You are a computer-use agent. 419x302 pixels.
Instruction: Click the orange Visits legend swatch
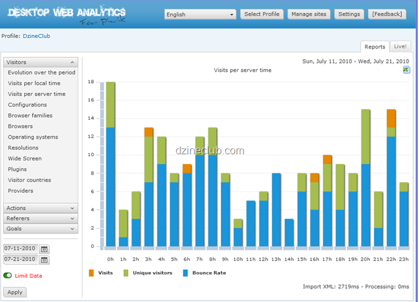coord(92,273)
